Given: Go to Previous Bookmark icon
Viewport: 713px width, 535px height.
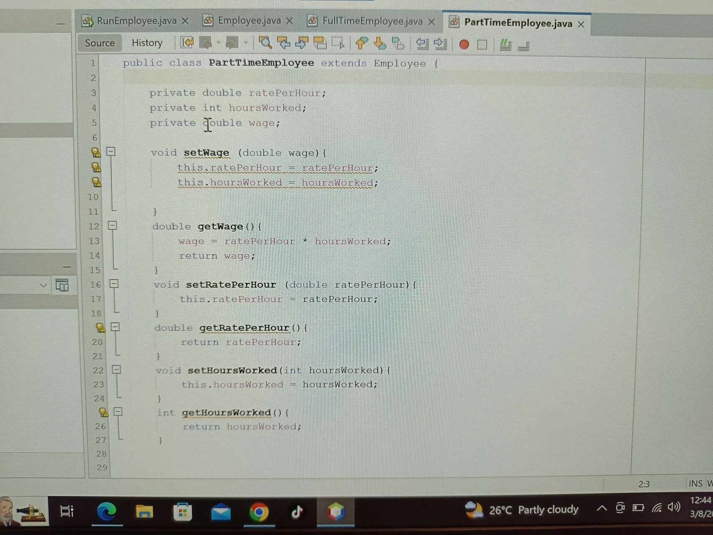Looking at the screenshot, I should [x=362, y=43].
